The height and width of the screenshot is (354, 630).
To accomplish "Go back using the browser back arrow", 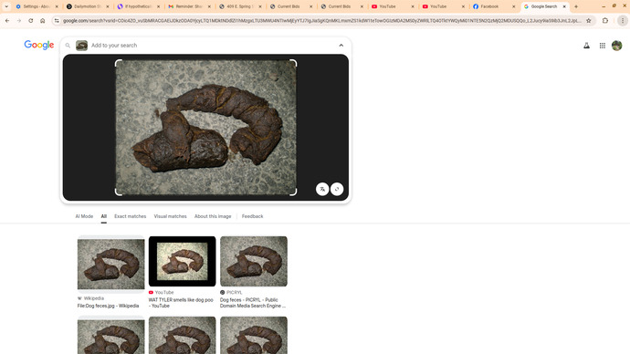I will coord(7,20).
